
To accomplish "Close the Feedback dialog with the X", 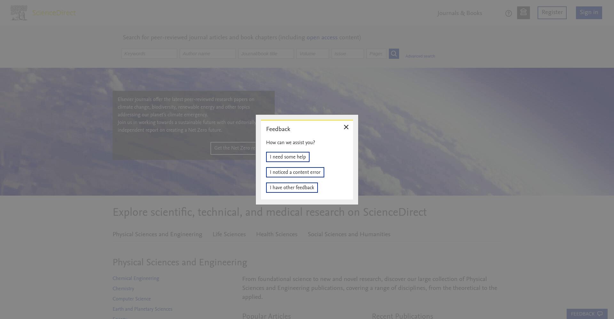I will click(346, 127).
